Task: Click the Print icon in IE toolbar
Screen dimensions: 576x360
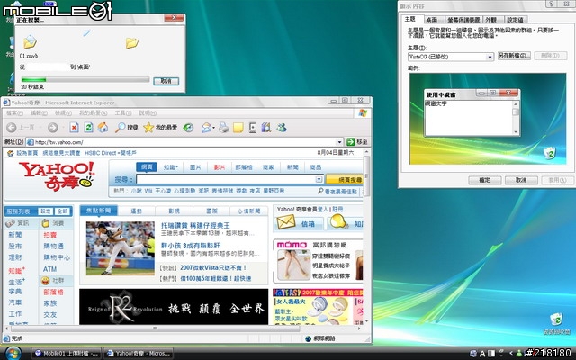Action: coord(223,128)
